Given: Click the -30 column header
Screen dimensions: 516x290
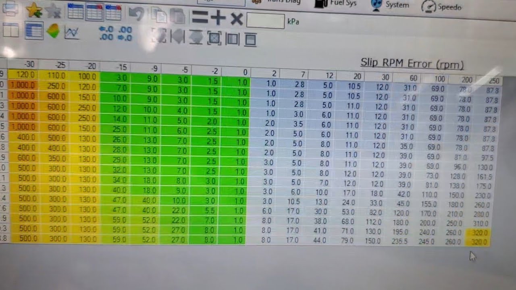Looking at the screenshot, I should coord(23,64).
